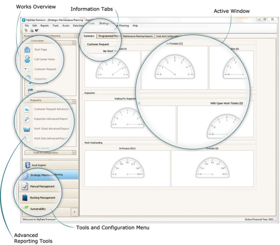Click the With Open Work Tickets (0) label
Image resolution: width=280 pixels, height=245 pixels.
[227, 103]
